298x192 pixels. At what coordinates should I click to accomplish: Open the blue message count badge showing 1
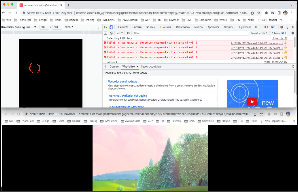click(273, 27)
